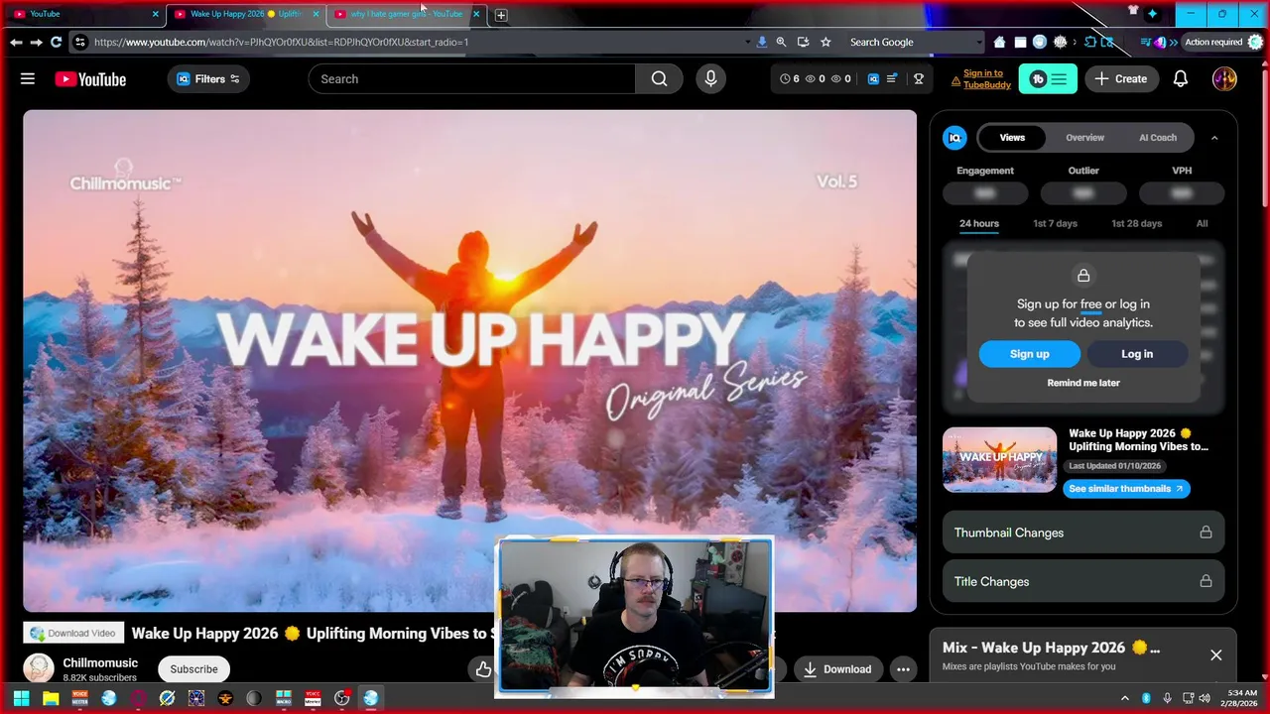Click the zoom magnifier in the address bar

coord(781,42)
